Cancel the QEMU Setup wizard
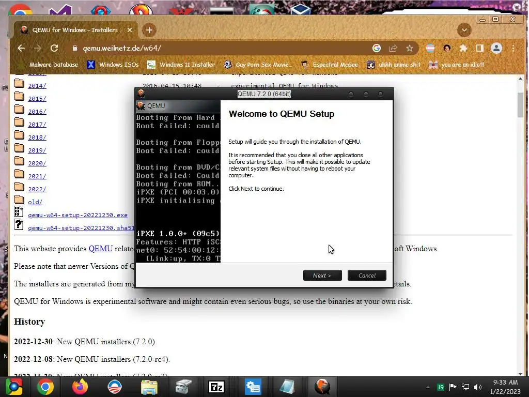This screenshot has width=529, height=397. tap(367, 276)
